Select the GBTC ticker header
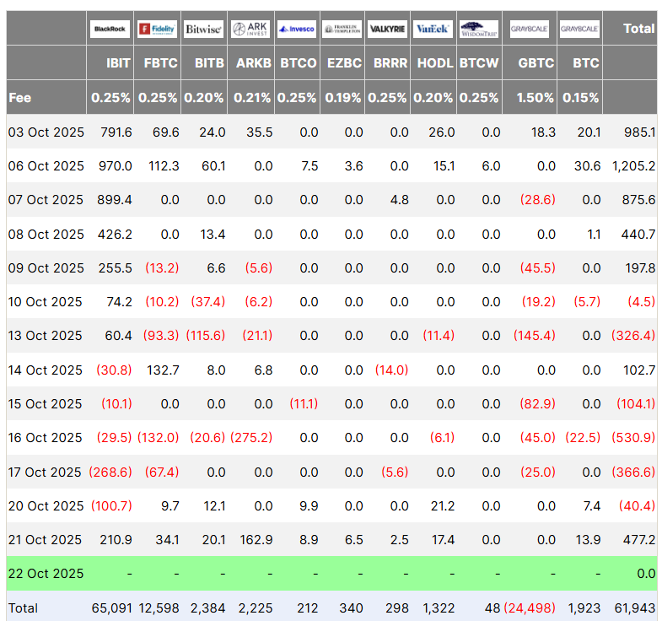 536,63
